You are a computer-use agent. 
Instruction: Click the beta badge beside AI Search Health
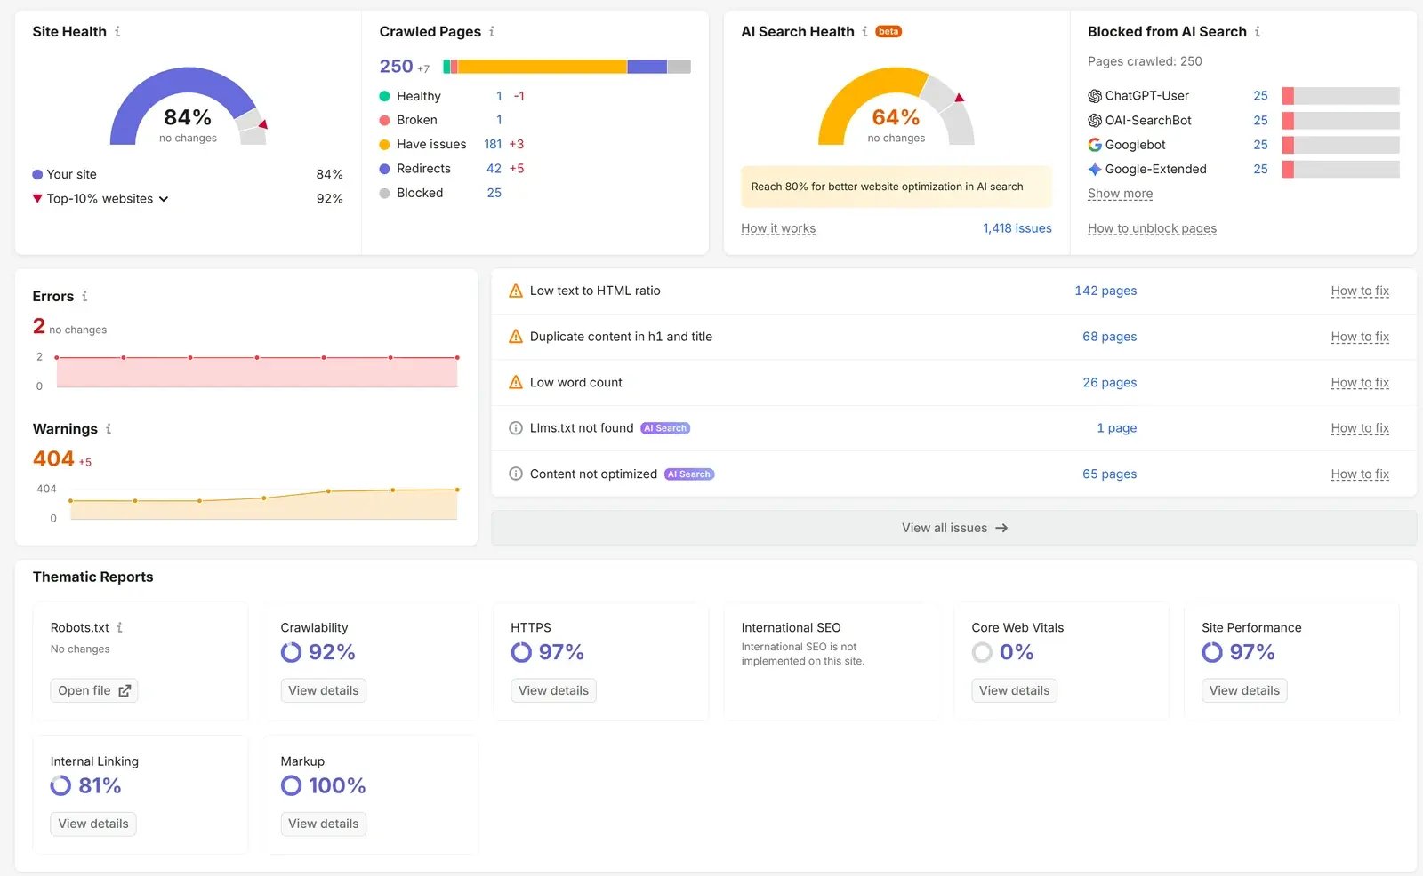[888, 31]
